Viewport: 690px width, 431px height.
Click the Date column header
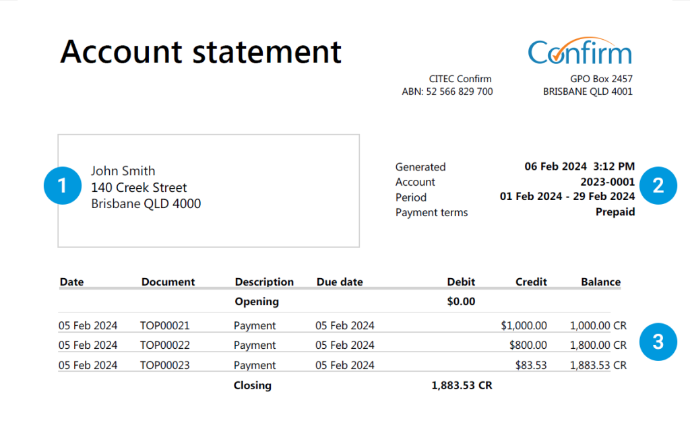[x=71, y=281]
